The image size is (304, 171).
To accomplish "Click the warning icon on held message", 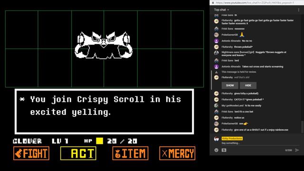I will pyautogui.click(x=217, y=72).
